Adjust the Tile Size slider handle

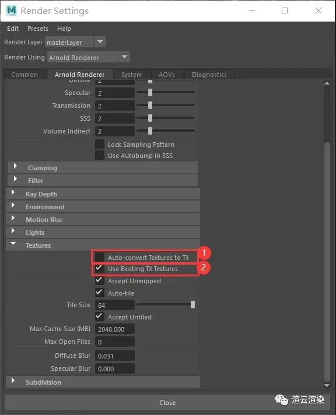(192, 305)
